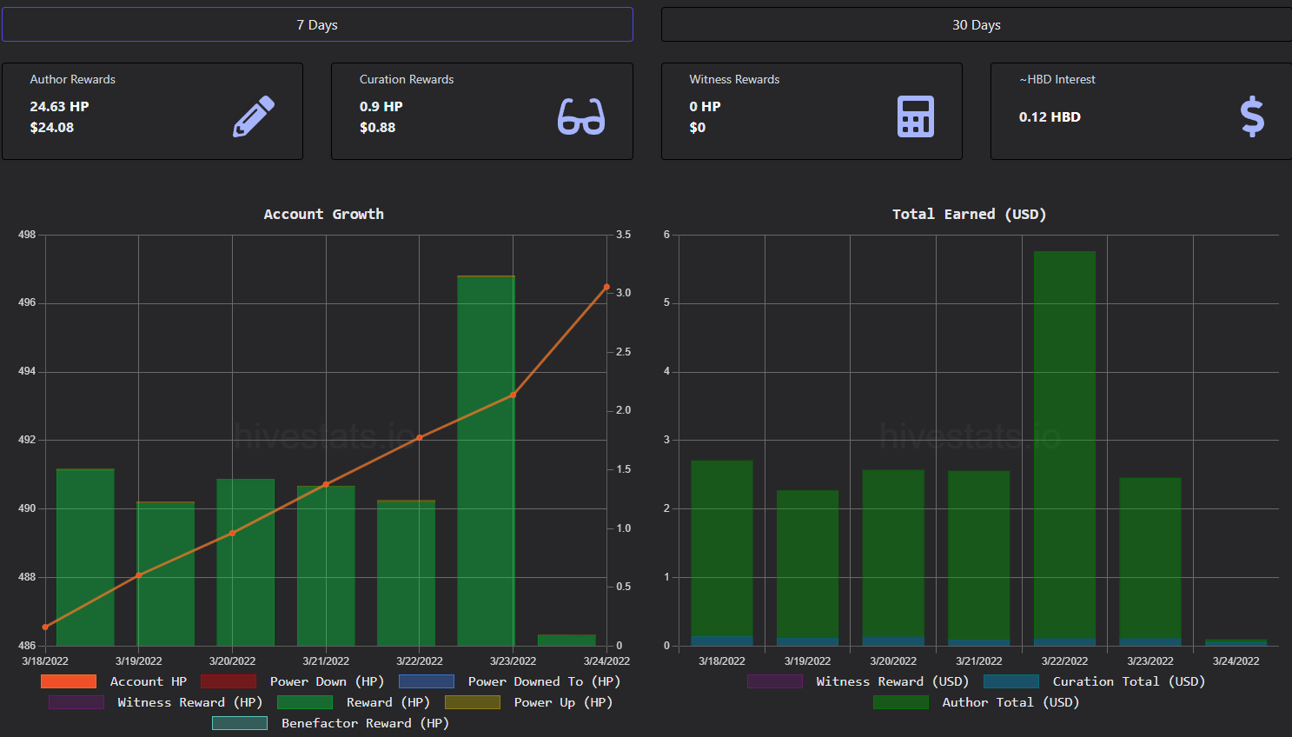Screen dimensions: 1292x737
Task: Click the 0.12 HBD interest value
Action: click(1050, 116)
